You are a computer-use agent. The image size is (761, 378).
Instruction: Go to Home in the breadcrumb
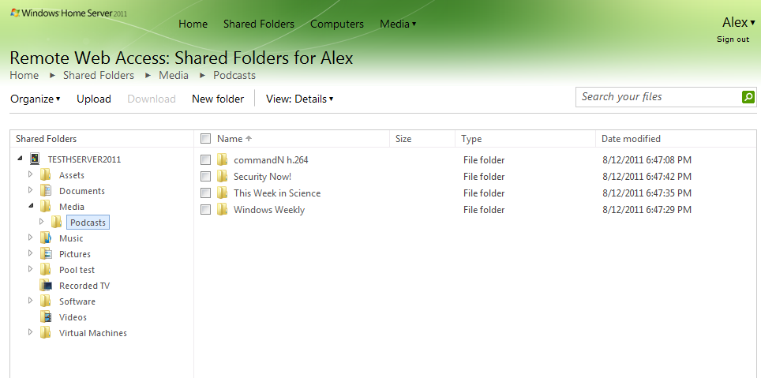pos(24,75)
